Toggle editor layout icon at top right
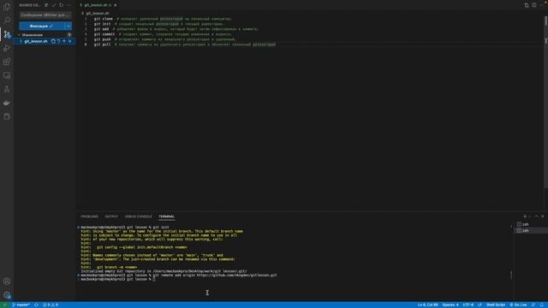 click(527, 5)
